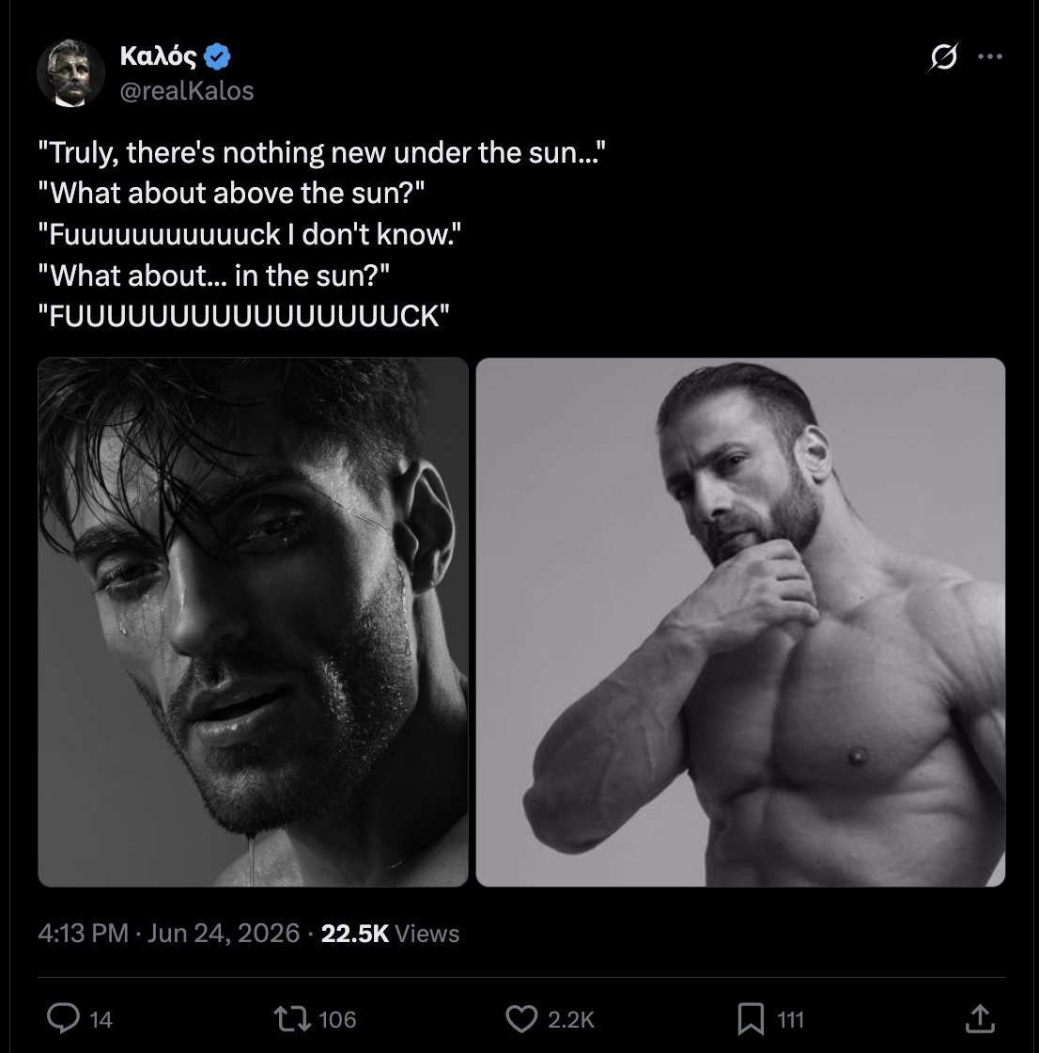The height and width of the screenshot is (1053, 1039).
Task: Click the 2.2K likes count
Action: coord(571,1019)
